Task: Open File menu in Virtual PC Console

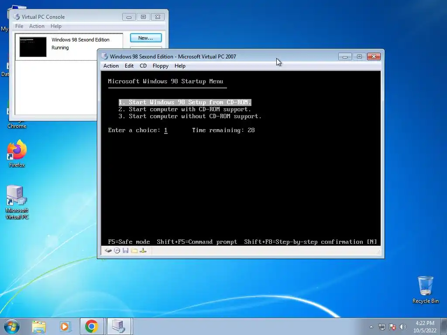Action: tap(19, 26)
